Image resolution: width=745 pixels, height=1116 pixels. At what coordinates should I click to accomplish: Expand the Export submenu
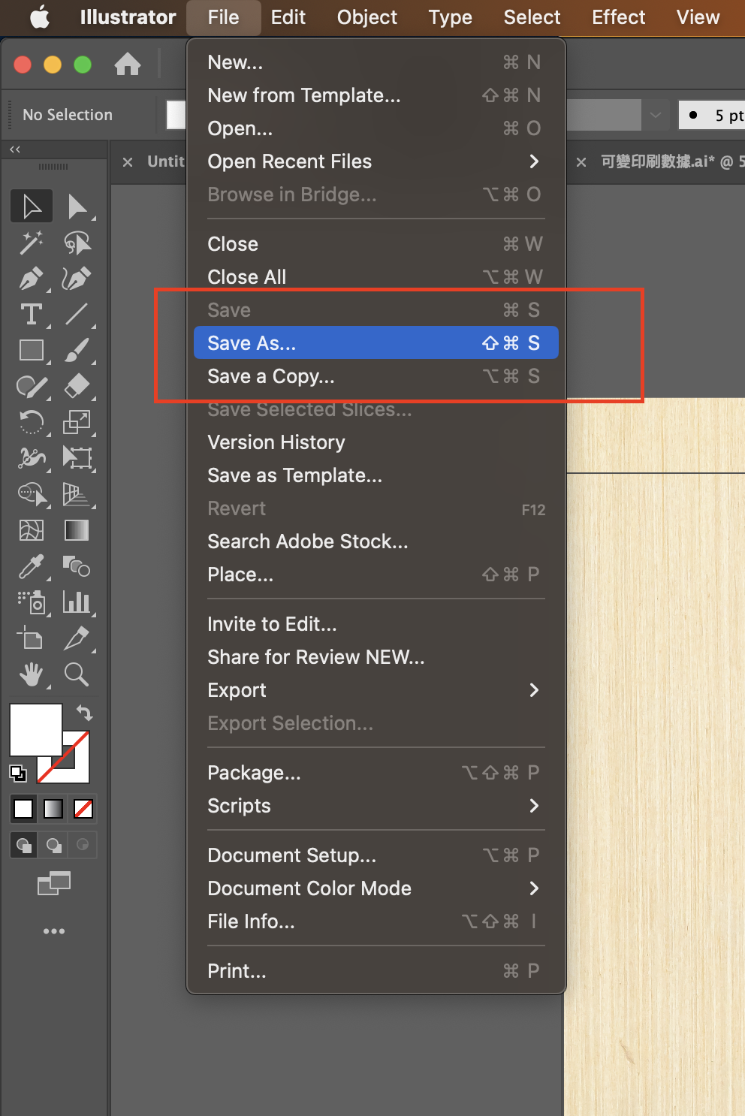pos(376,690)
